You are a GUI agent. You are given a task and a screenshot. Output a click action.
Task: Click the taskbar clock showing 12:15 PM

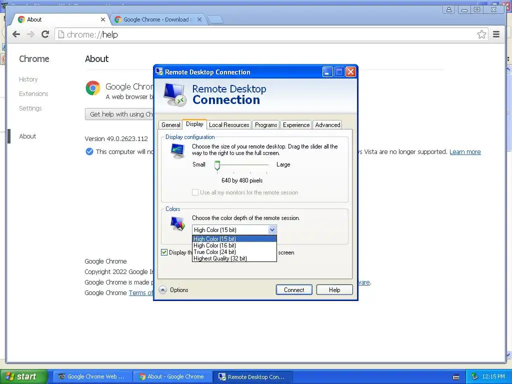[493, 376]
